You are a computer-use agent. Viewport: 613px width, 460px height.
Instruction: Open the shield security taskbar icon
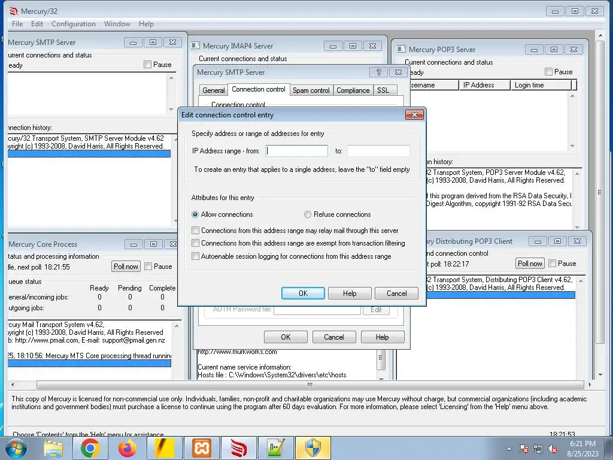[x=312, y=448]
